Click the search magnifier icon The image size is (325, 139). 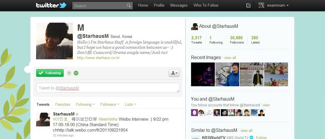click(x=129, y=6)
